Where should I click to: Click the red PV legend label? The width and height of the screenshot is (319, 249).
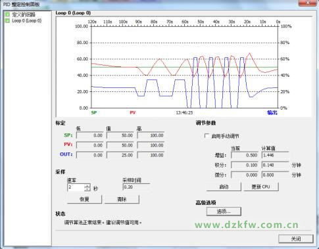point(133,112)
